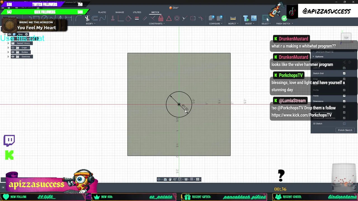Select the Named Views tree item

click(23, 43)
